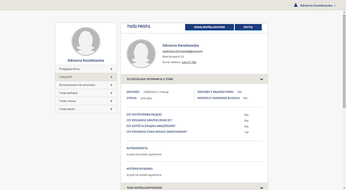Image resolution: width=346 pixels, height=190 pixels.
Task: Click Czy jesteś osobą palącą question
Action: point(144,114)
